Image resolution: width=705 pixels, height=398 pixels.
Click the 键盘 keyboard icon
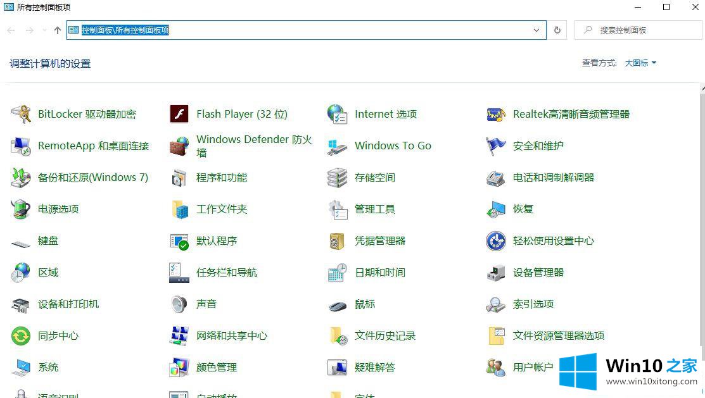(x=21, y=244)
